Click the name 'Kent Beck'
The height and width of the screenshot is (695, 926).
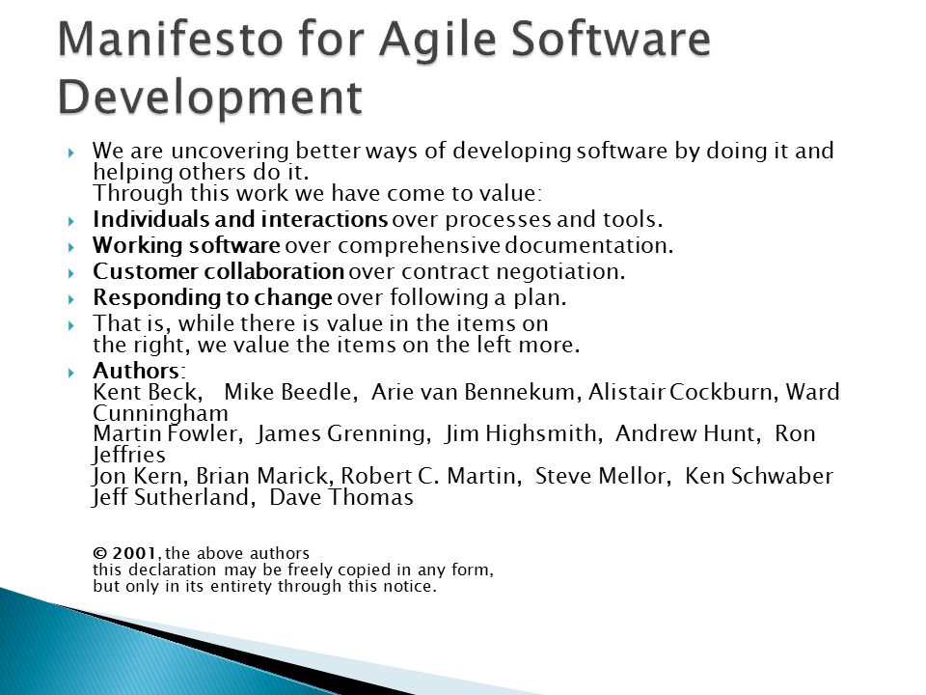145,392
